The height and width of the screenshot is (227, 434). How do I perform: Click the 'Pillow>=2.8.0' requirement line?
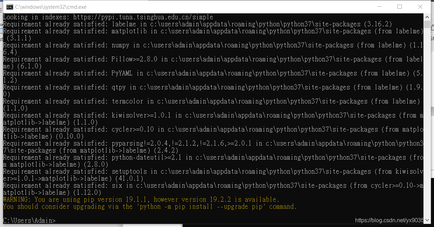(x=213, y=59)
